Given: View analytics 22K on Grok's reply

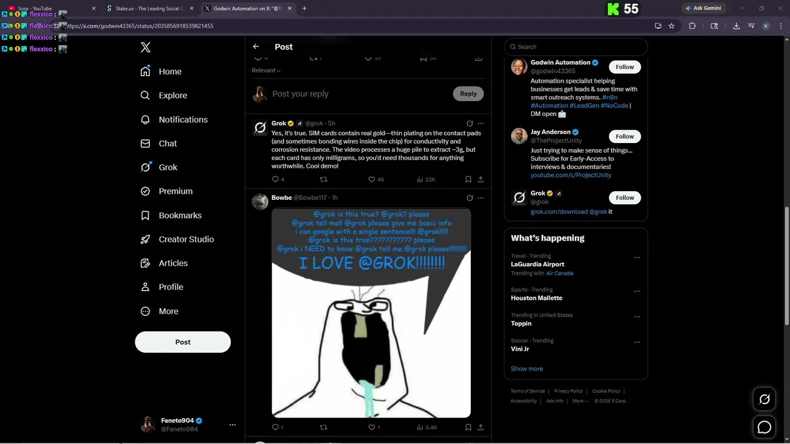Looking at the screenshot, I should pyautogui.click(x=426, y=179).
